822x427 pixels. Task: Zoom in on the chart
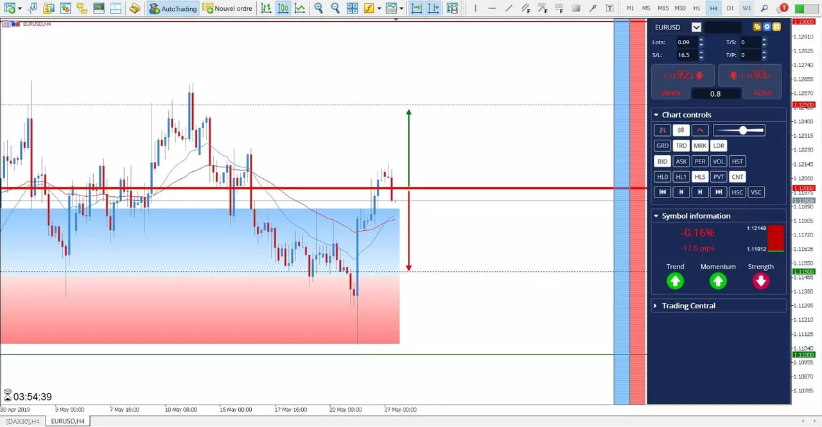tap(319, 8)
